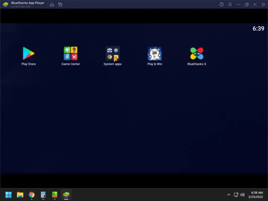Show hidden system tray icons
The height and width of the screenshot is (201, 268).
pyautogui.click(x=229, y=195)
